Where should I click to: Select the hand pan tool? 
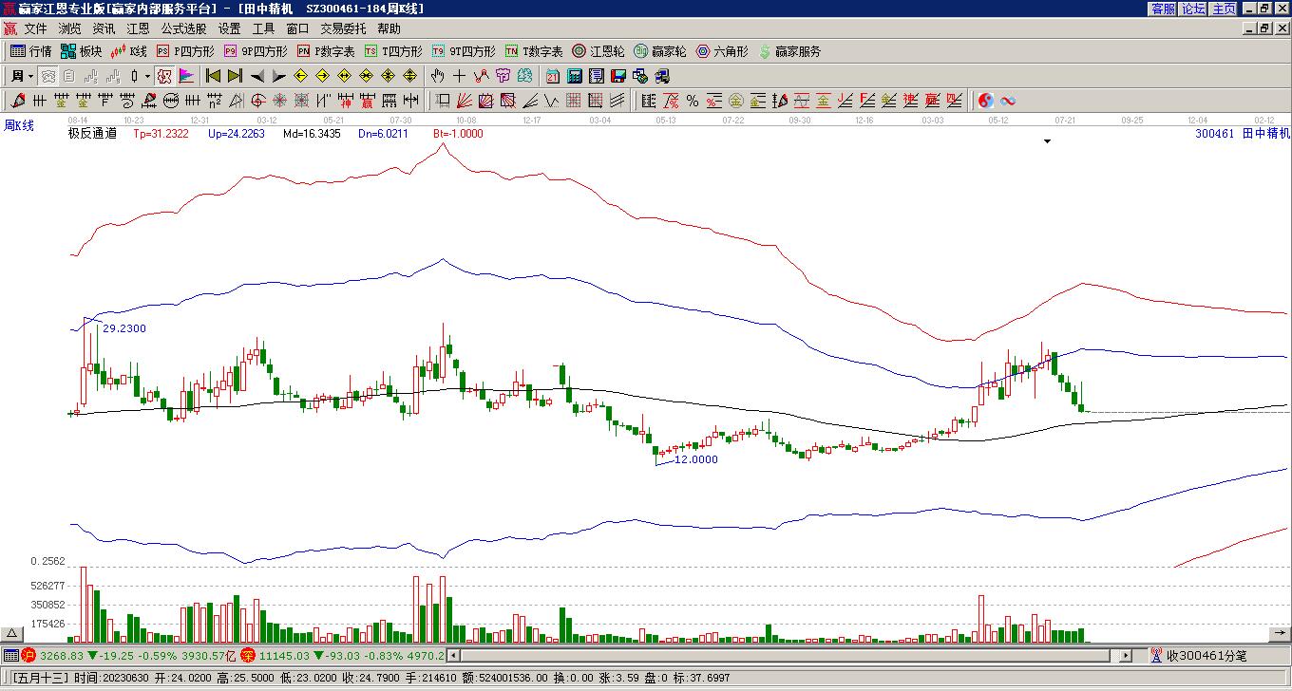437,76
